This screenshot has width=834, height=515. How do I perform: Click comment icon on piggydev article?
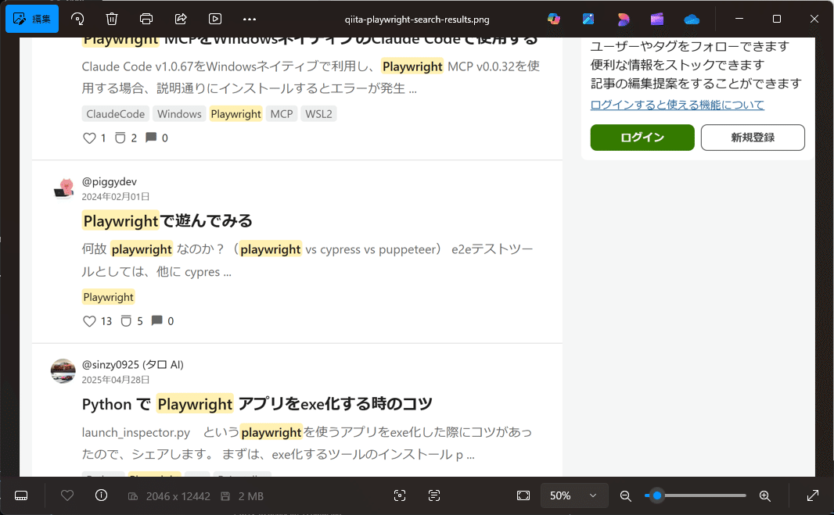[x=157, y=320]
